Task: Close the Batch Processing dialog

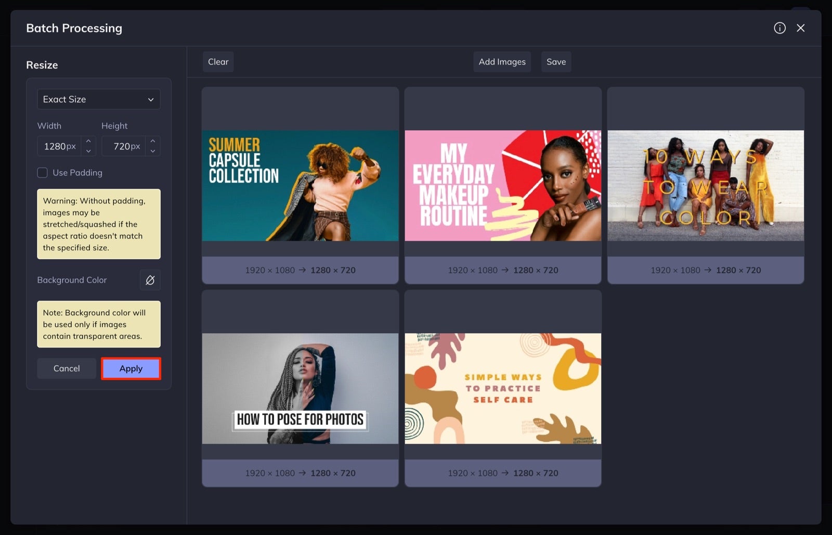Action: pos(801,28)
